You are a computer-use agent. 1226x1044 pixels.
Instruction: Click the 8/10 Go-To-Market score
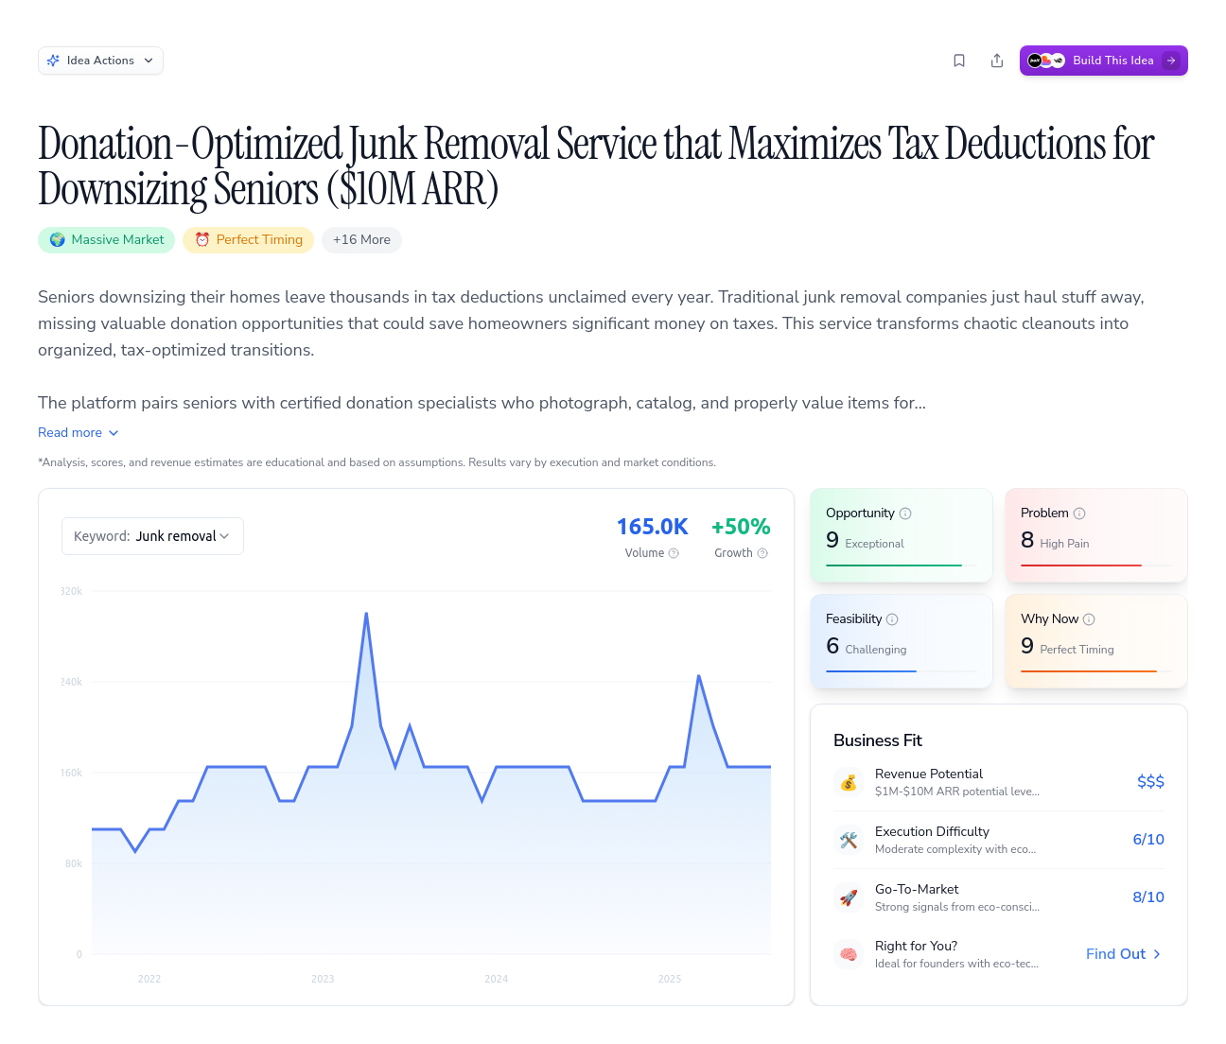coord(1148,897)
